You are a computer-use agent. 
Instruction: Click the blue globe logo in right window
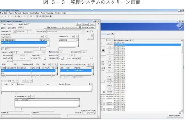(180, 26)
